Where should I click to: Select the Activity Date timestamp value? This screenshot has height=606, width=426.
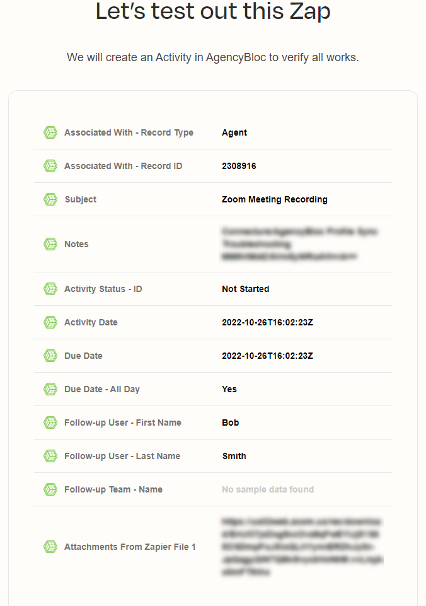267,322
